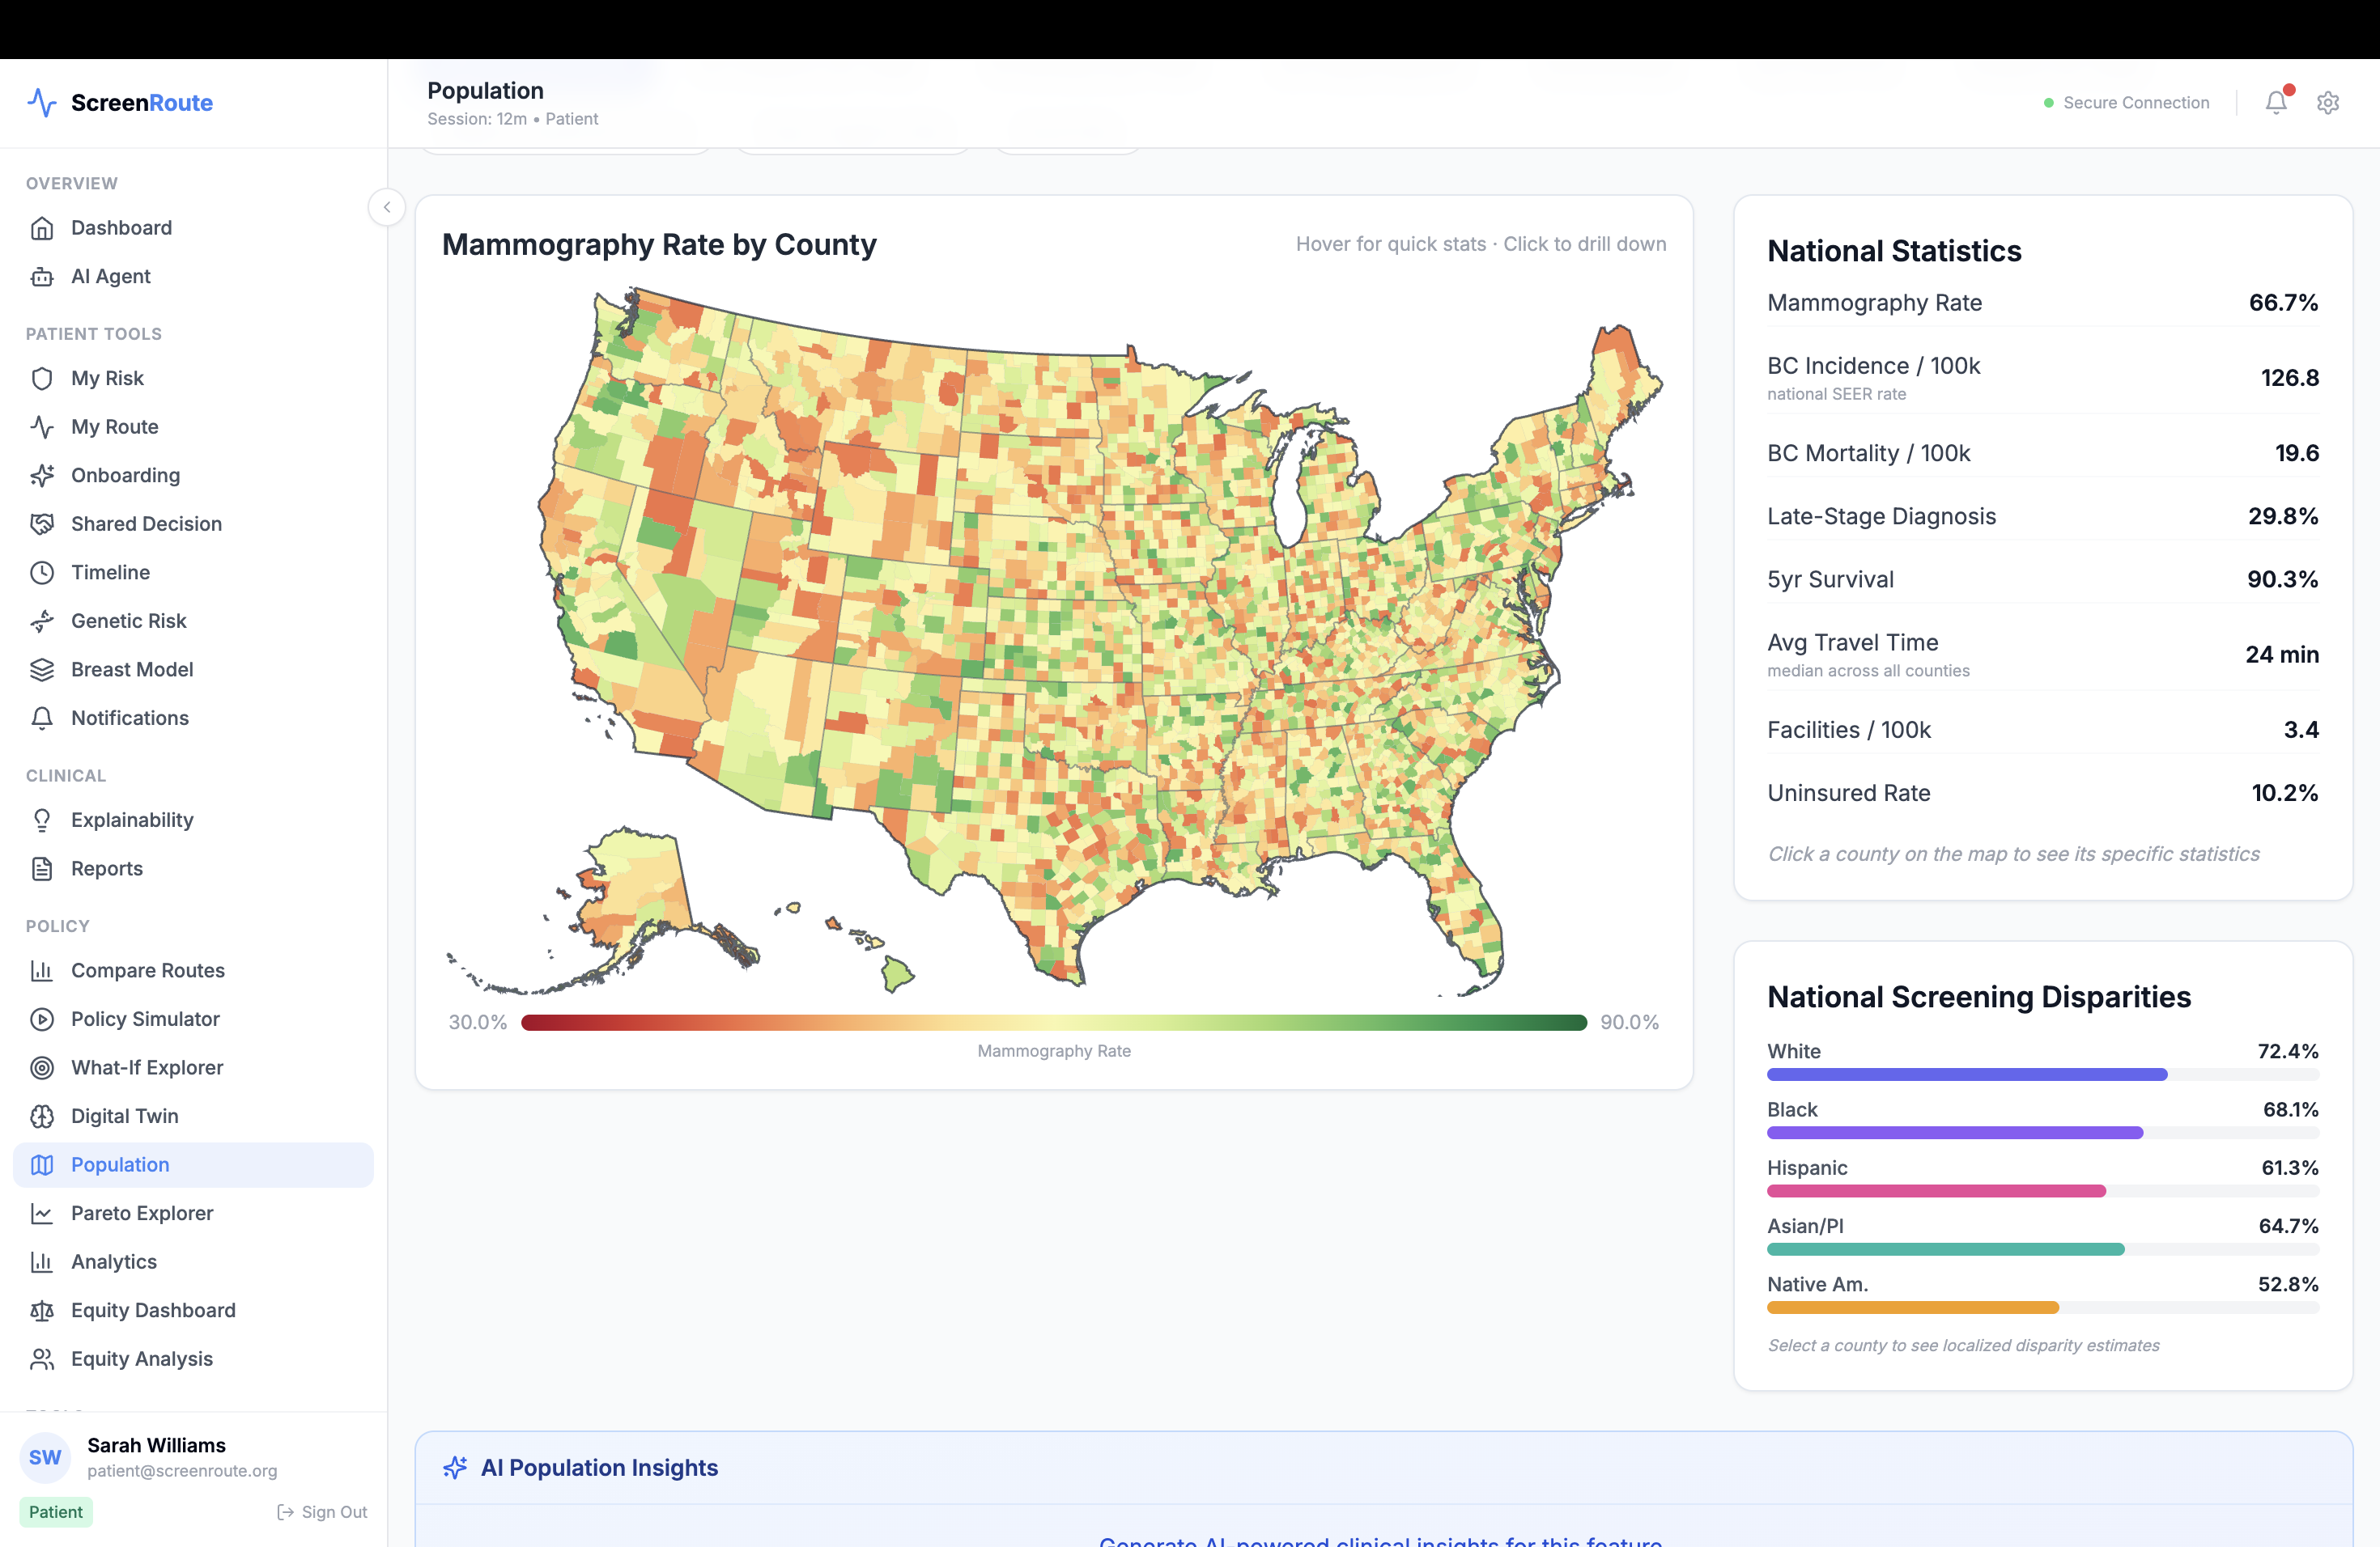Click the Breast Model layers icon

[42, 670]
